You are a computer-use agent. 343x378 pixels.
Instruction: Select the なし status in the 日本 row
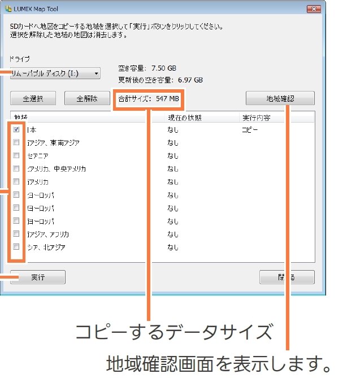click(173, 130)
